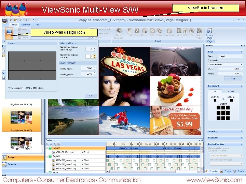
Task: Click the first timeline zoom magnifier icon
Action: (x=47, y=144)
